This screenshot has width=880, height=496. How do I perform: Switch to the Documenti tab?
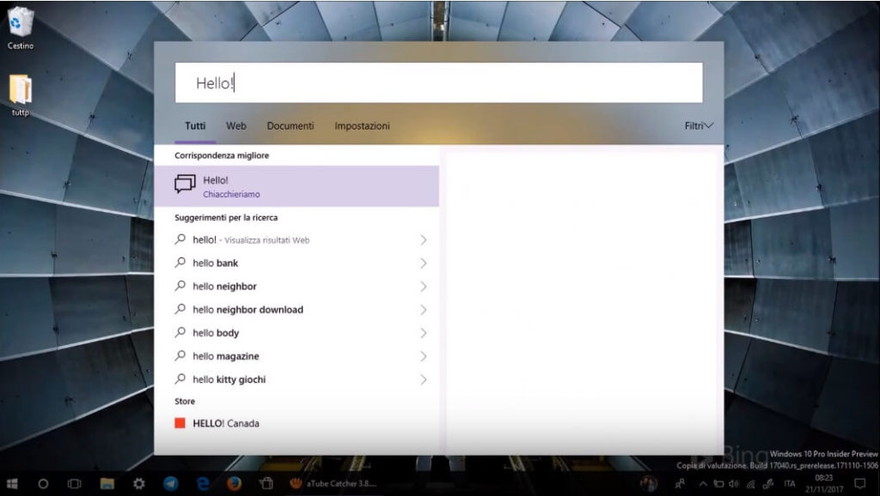290,125
